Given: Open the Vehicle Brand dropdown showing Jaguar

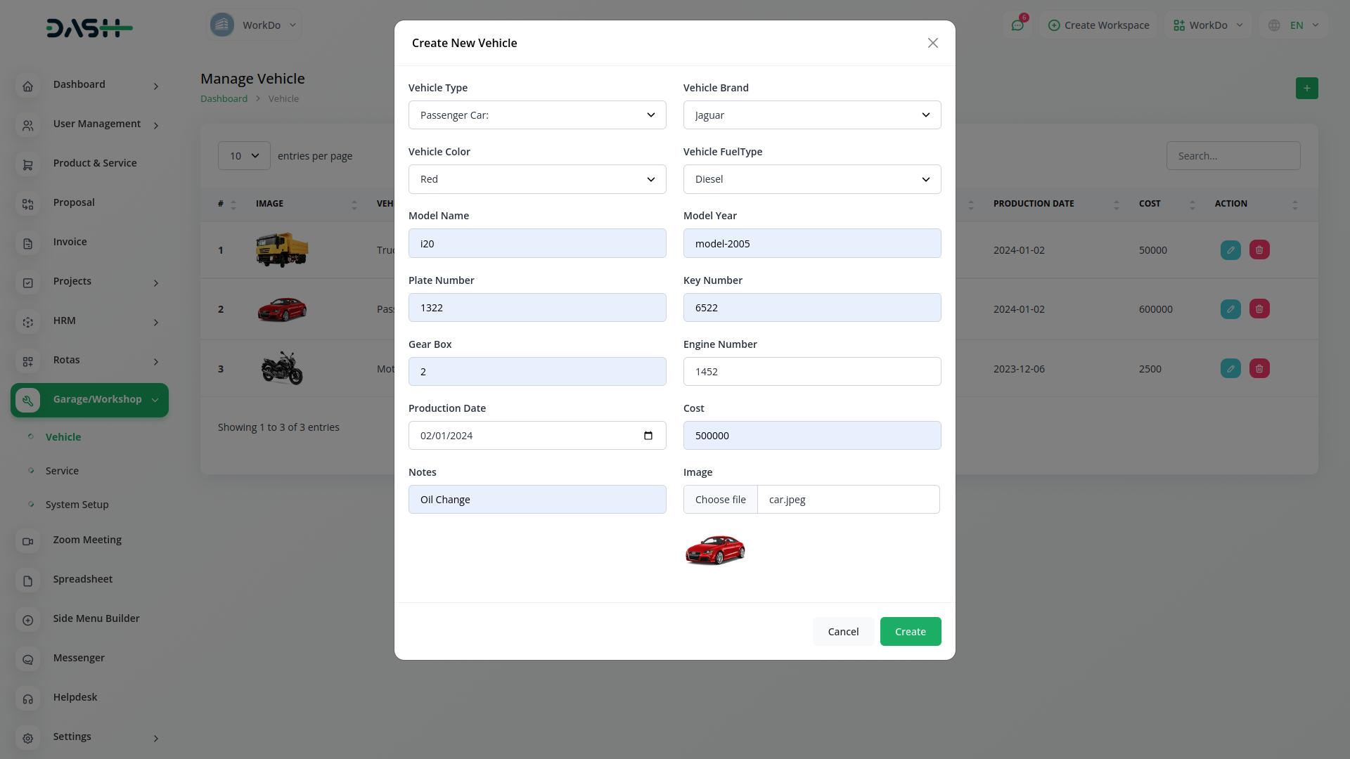Looking at the screenshot, I should [811, 115].
